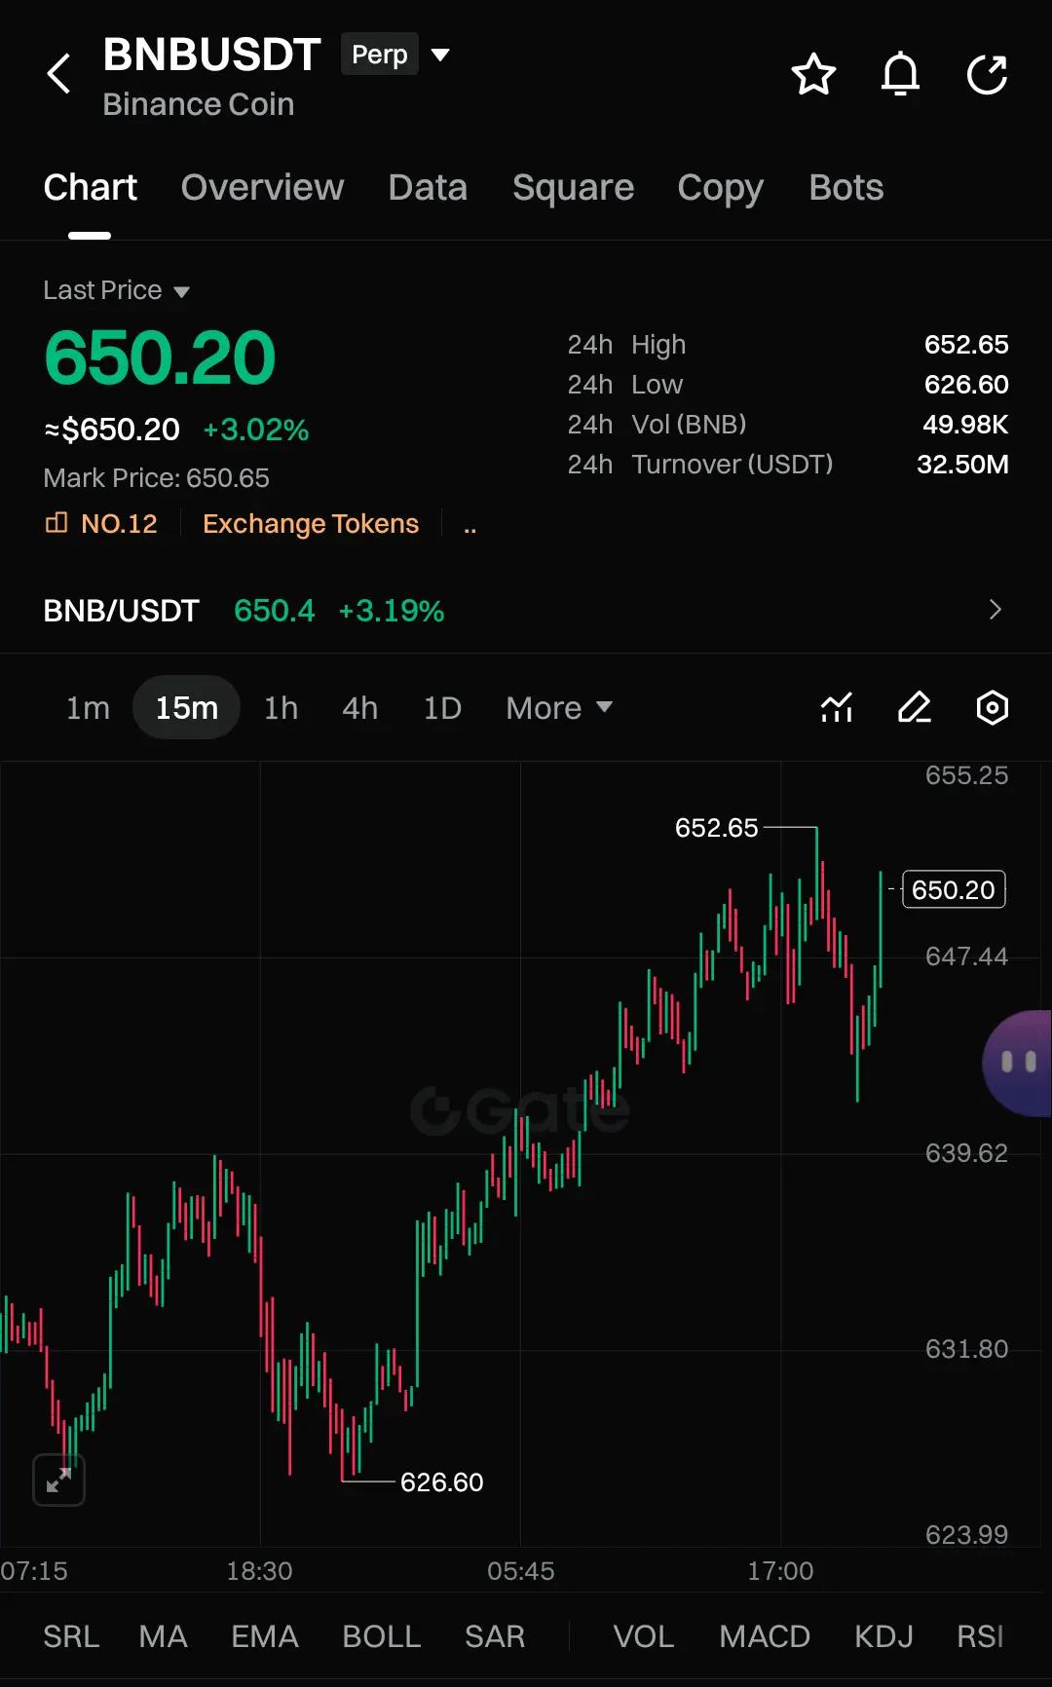Tap the Binance Coin subtitle
This screenshot has height=1687, width=1052.
(199, 104)
